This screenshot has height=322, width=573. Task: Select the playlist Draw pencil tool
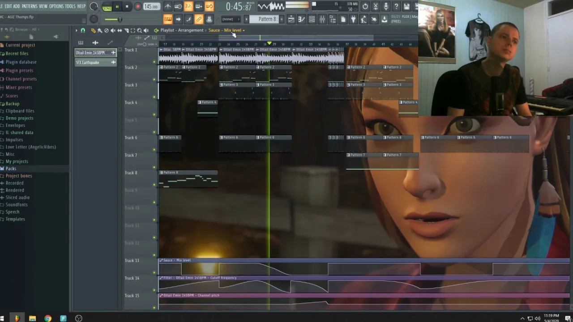pyautogui.click(x=93, y=30)
